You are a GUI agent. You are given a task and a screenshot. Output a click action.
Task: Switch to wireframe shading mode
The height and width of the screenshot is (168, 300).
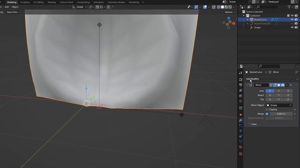click(219, 7)
